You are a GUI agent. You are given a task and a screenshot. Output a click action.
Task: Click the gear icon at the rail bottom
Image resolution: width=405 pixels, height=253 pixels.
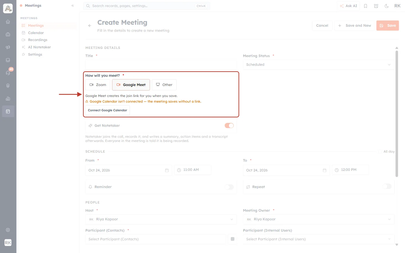[x=8, y=230]
